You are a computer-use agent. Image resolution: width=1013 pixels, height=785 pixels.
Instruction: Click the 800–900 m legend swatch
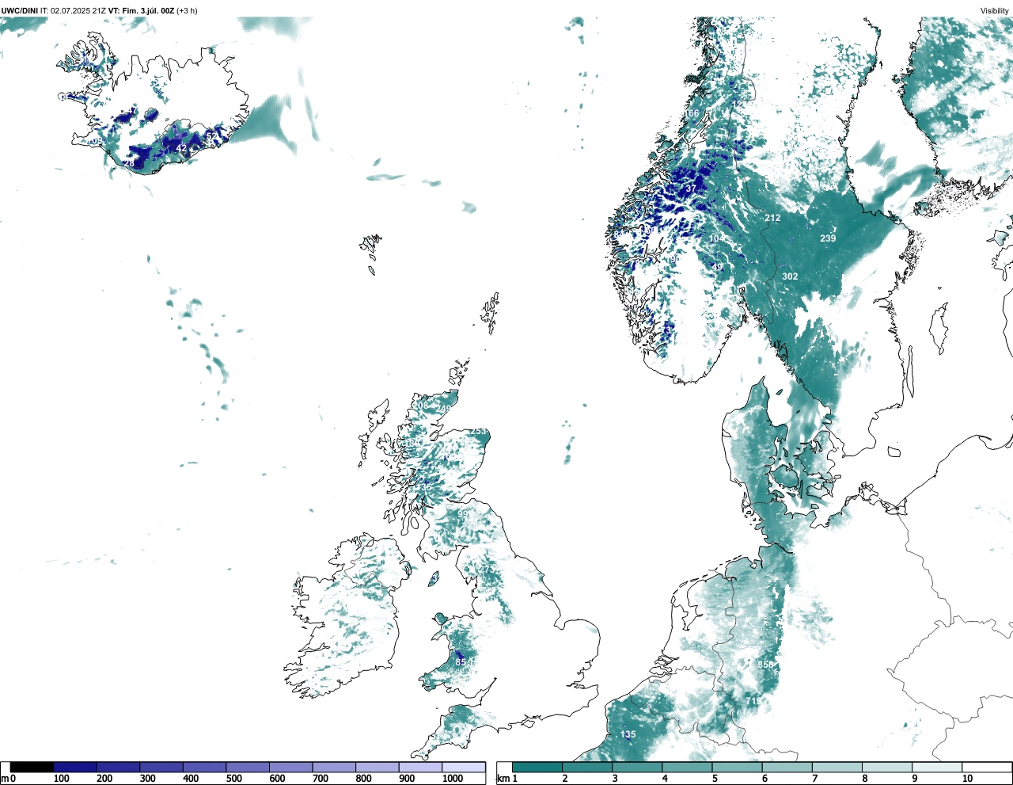(378, 767)
